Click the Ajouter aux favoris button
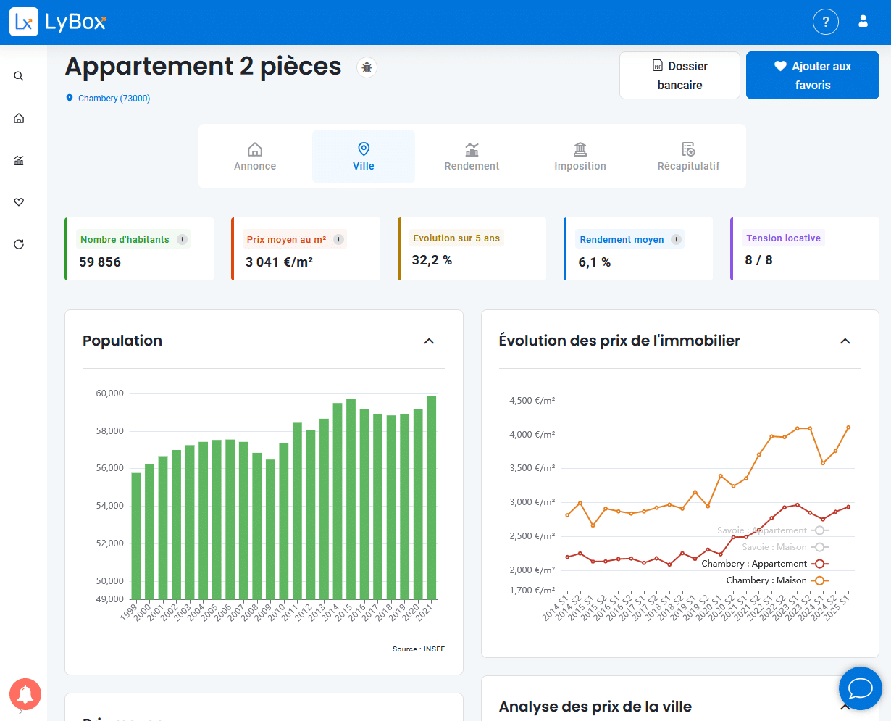 [x=812, y=75]
